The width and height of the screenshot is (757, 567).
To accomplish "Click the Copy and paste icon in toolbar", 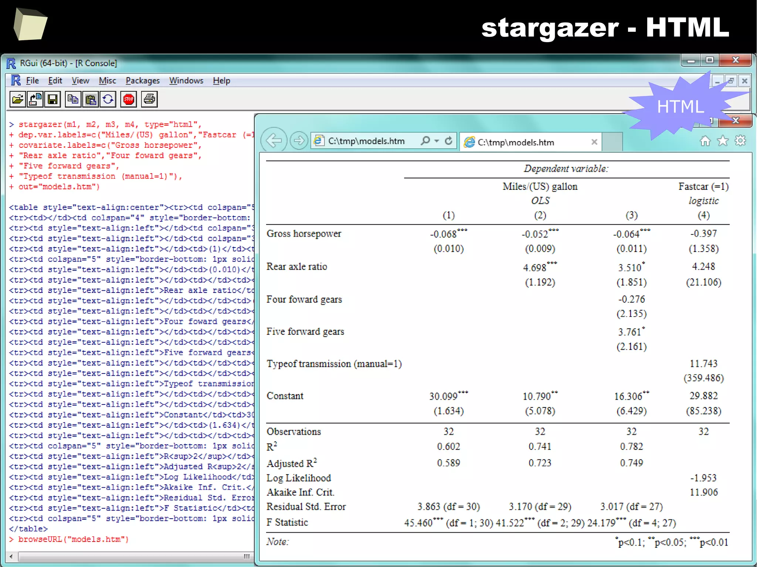I will (x=108, y=99).
